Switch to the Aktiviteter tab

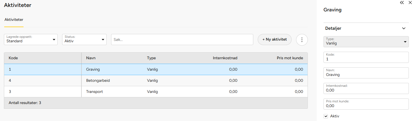(x=14, y=20)
